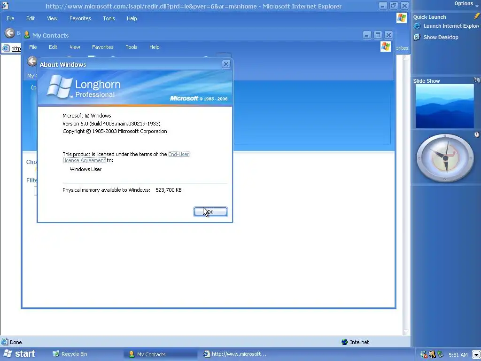This screenshot has height=361, width=481.
Task: Open Edit menu in My Contacts window
Action: click(x=53, y=47)
